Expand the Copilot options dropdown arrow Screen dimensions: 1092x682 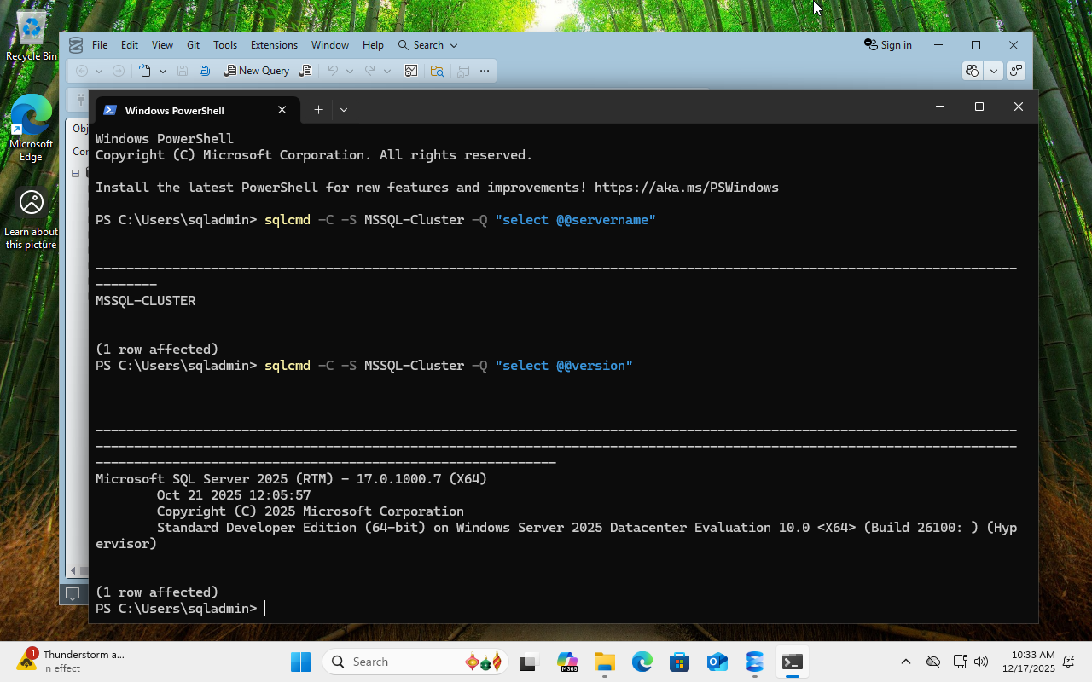[x=993, y=71]
